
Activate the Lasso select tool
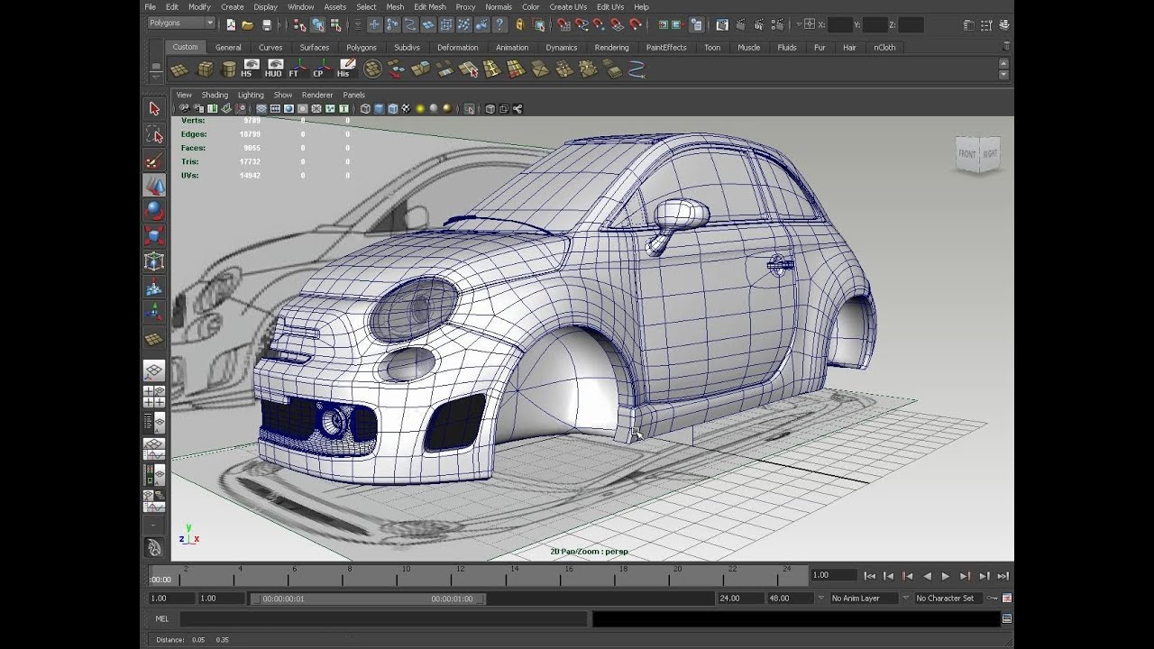(154, 135)
